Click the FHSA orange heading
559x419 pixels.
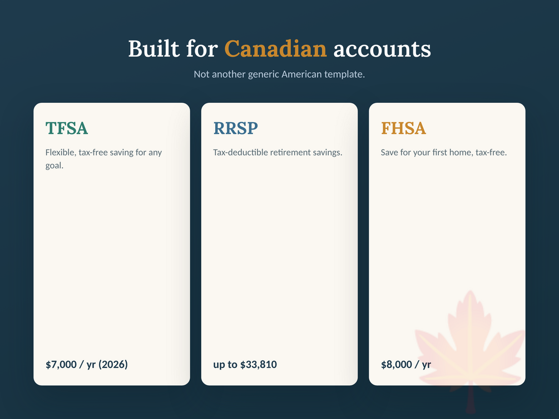403,128
